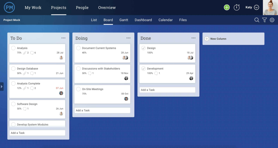Image resolution: width=278 pixels, height=148 pixels.
Task: Expand the Katy user account dropdown
Action: pos(257,7)
